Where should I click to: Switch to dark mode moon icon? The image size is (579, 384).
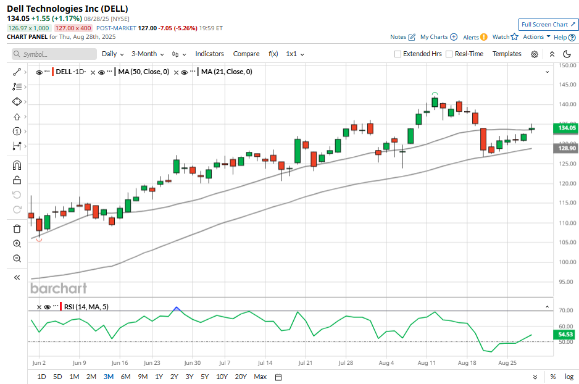(567, 54)
